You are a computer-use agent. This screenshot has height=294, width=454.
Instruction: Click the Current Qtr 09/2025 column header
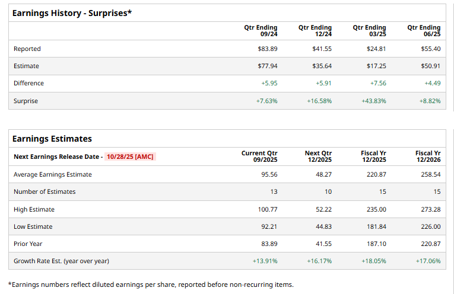point(259,156)
